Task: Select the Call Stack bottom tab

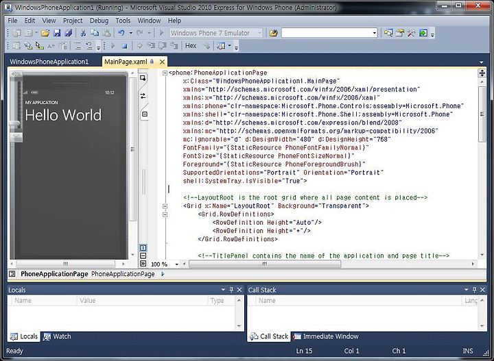Action: pos(270,336)
